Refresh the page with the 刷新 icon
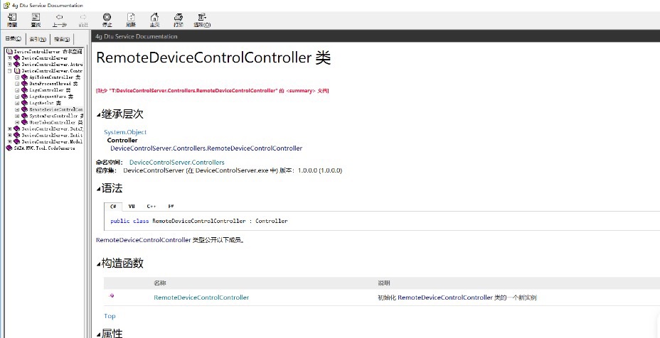 point(130,19)
